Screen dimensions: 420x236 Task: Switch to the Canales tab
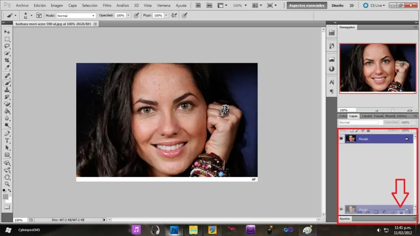tap(366, 116)
